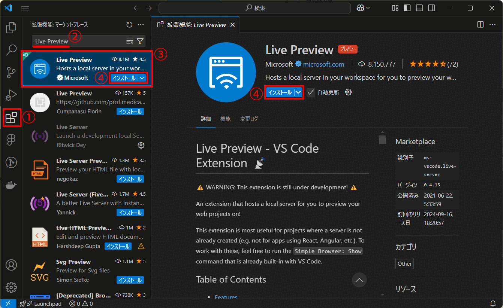Open notifications bell in status bar

click(493, 304)
